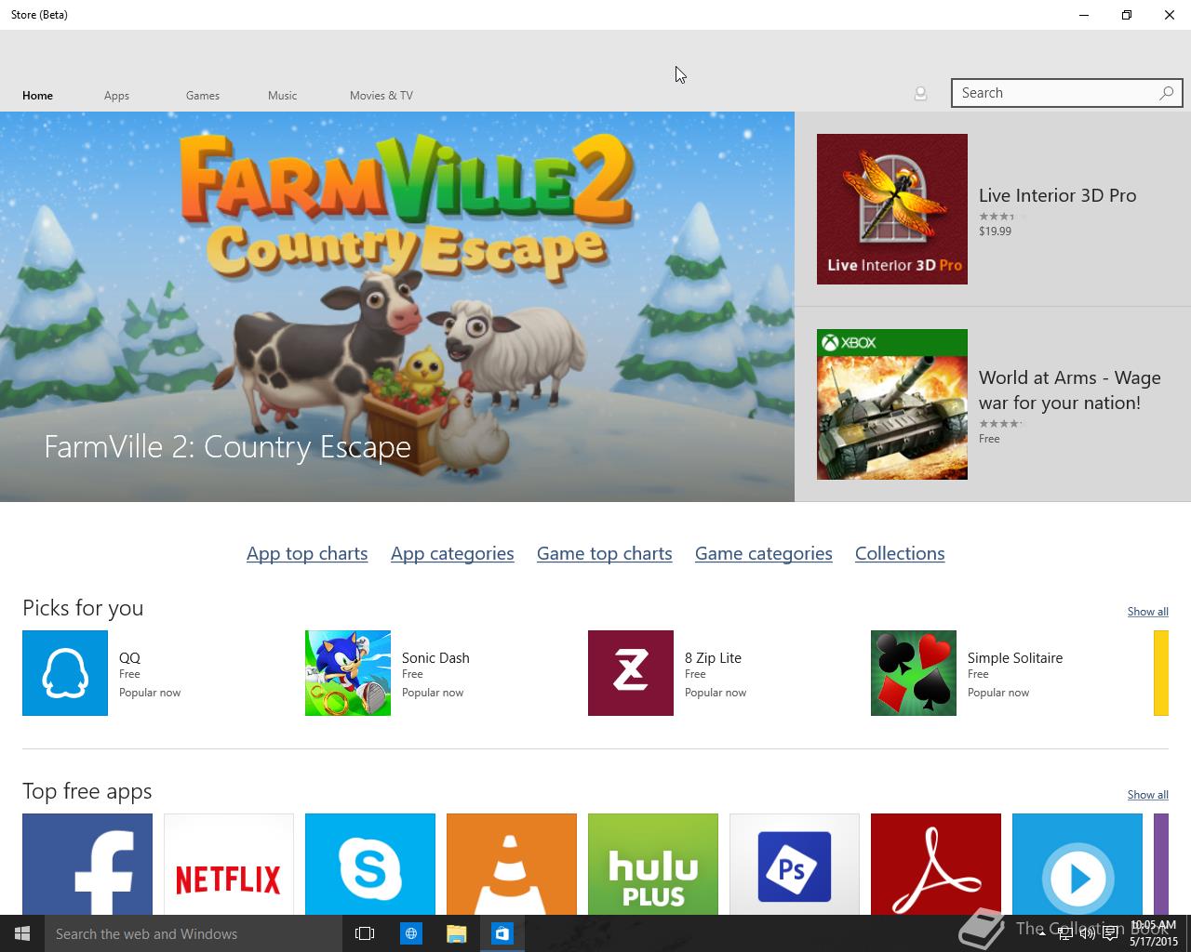Open the QQ penguin icon
Image resolution: width=1191 pixels, height=952 pixels.
65,673
